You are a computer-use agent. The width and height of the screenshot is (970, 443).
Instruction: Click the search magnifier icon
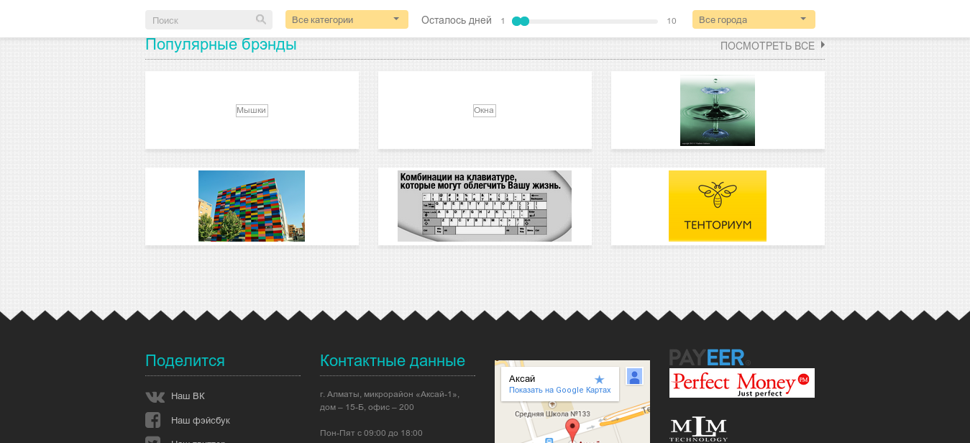coord(261,19)
